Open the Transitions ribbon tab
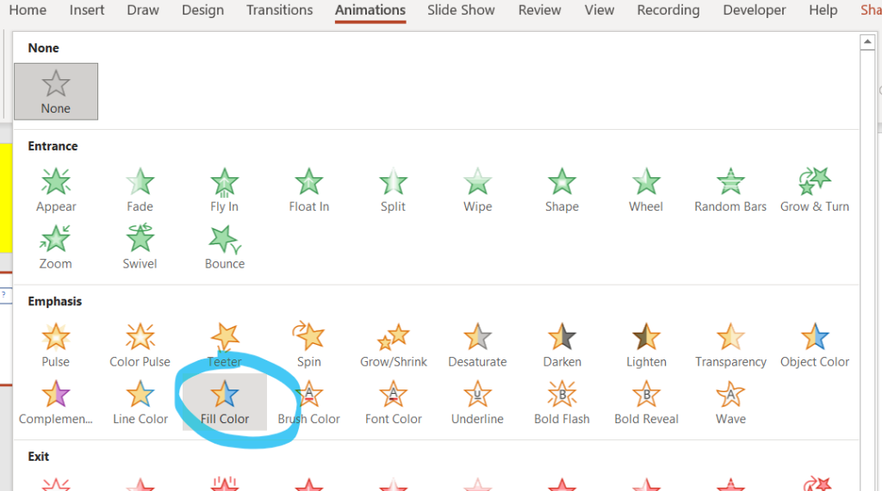Screen dimensions: 882x491 280,10
